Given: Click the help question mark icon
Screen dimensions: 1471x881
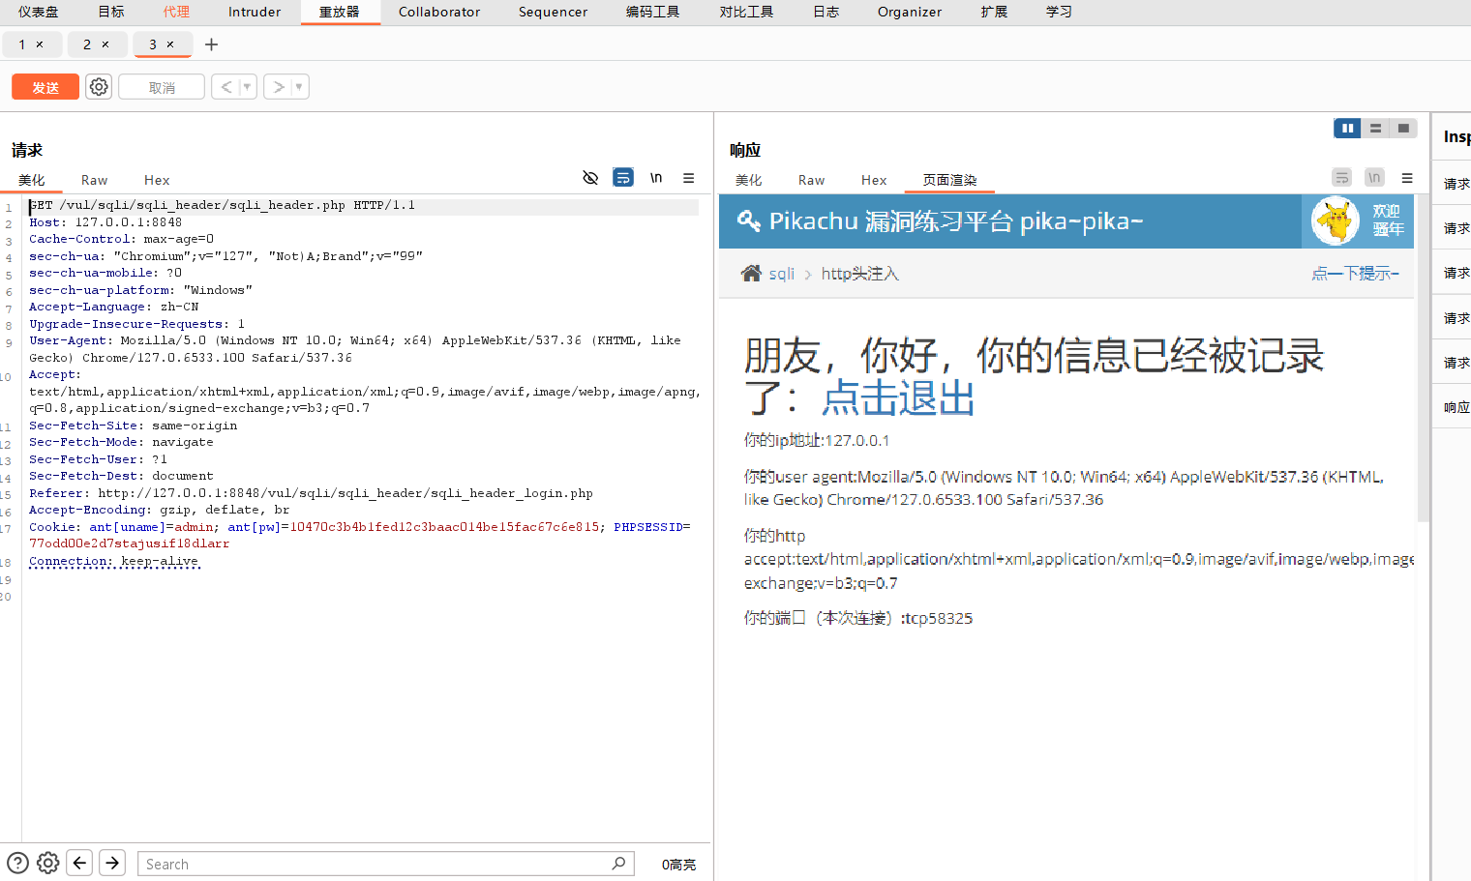Looking at the screenshot, I should pyautogui.click(x=17, y=863).
